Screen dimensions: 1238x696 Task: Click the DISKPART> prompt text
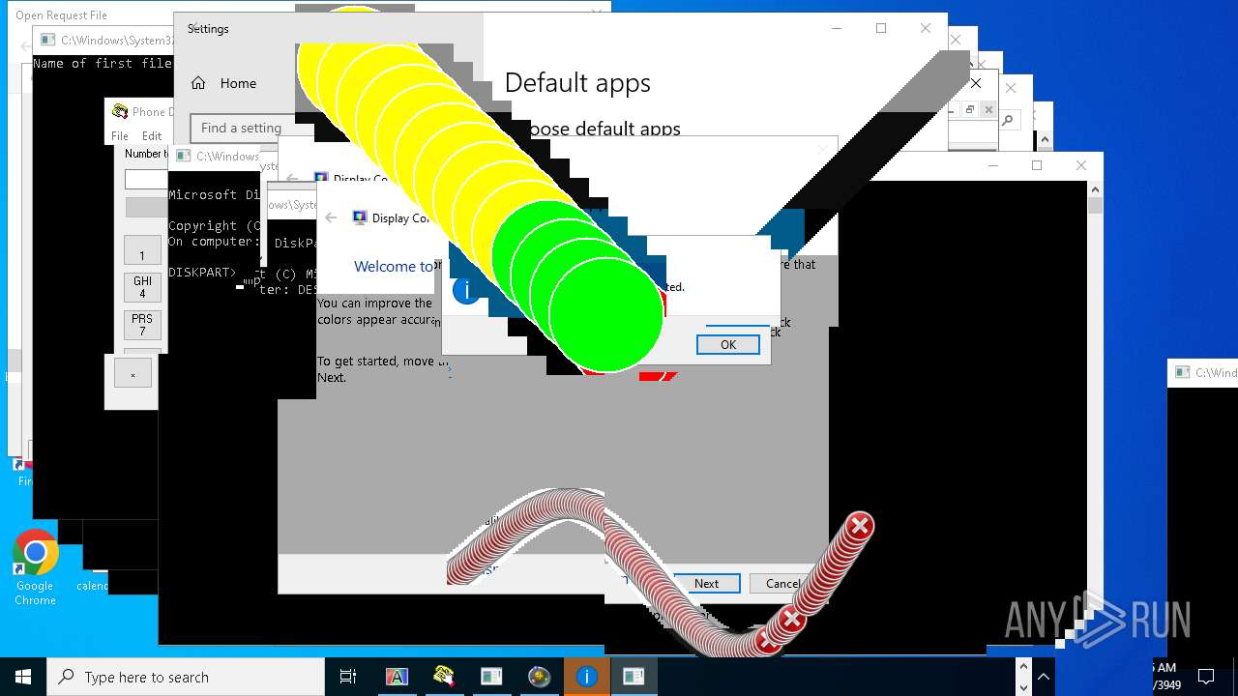[201, 272]
